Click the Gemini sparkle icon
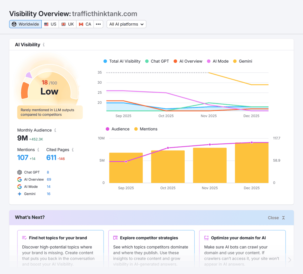The height and width of the screenshot is (274, 303). click(x=20, y=194)
